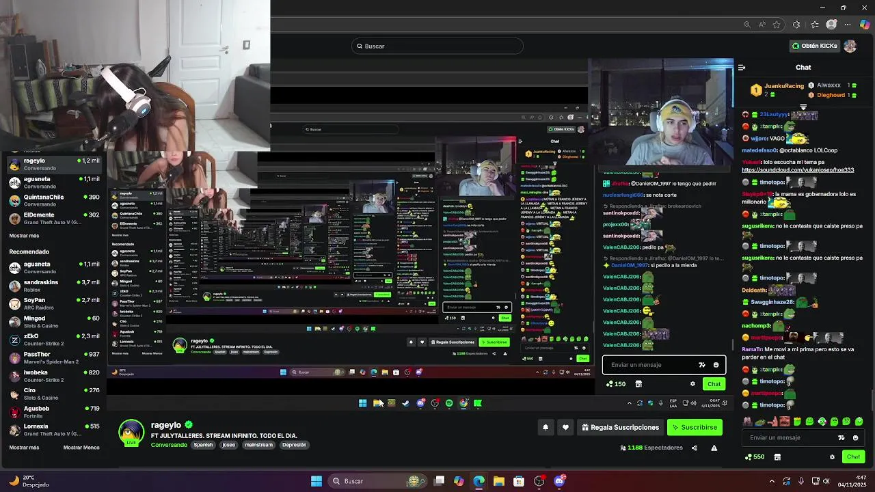Screen dimensions: 875x492
Task: Click the green Suscribirse button
Action: pyautogui.click(x=695, y=427)
